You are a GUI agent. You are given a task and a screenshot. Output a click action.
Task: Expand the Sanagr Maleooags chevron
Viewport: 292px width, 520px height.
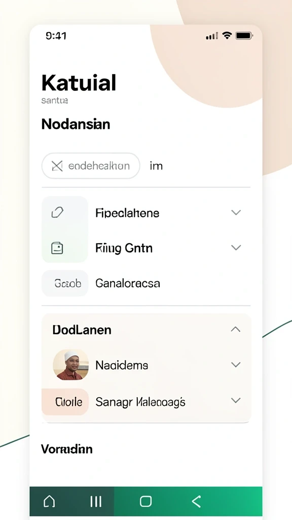pos(236,400)
